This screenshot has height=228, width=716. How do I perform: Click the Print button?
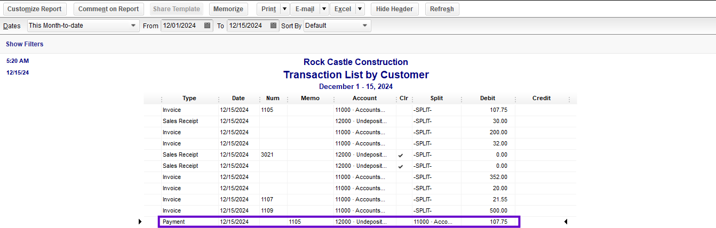point(268,9)
